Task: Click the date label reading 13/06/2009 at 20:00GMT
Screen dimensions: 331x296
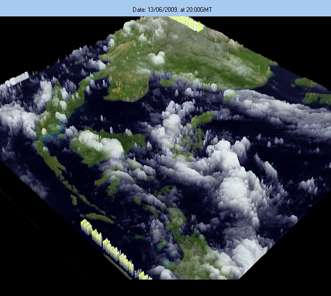Action: (x=172, y=10)
